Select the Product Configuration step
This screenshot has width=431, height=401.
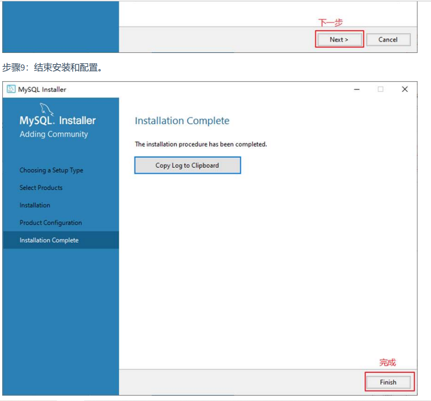[51, 222]
